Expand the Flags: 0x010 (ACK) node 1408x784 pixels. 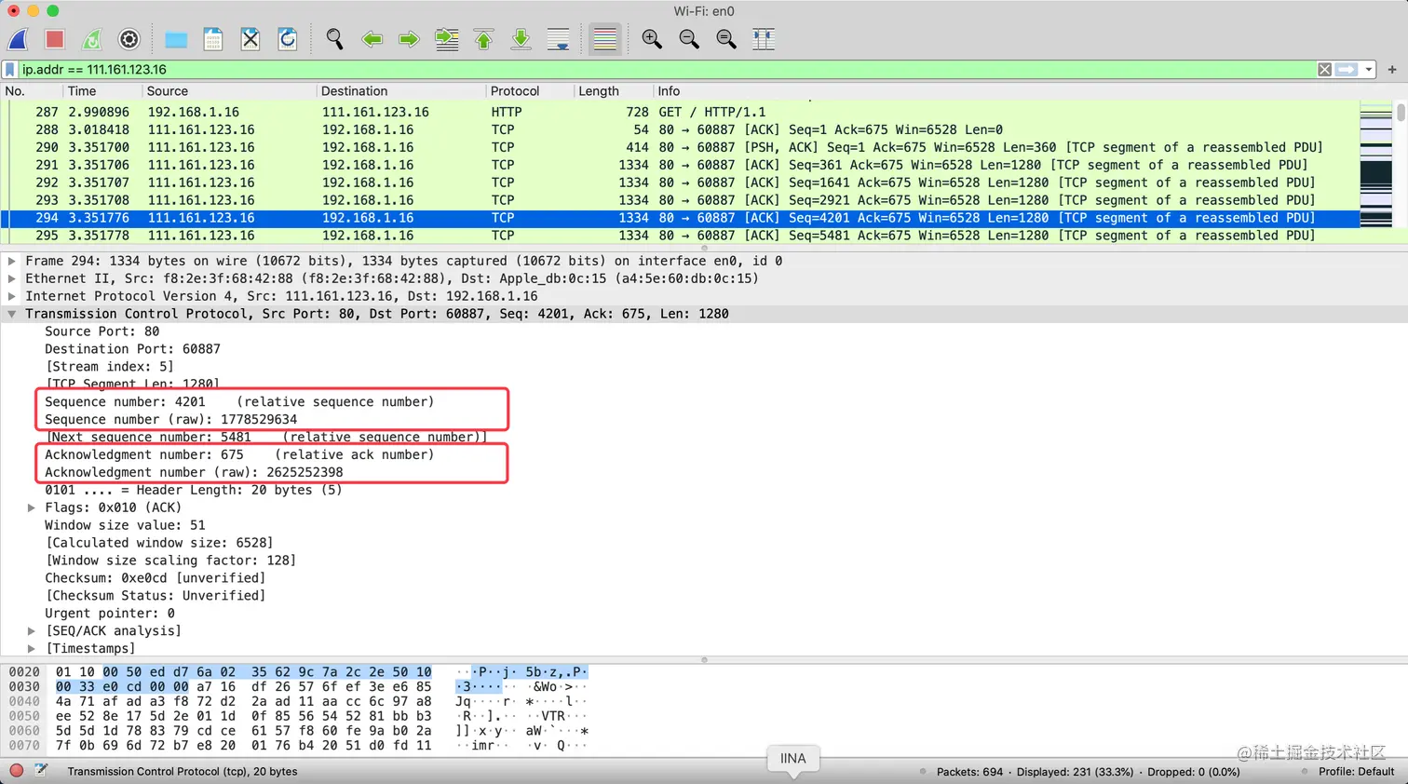[32, 507]
